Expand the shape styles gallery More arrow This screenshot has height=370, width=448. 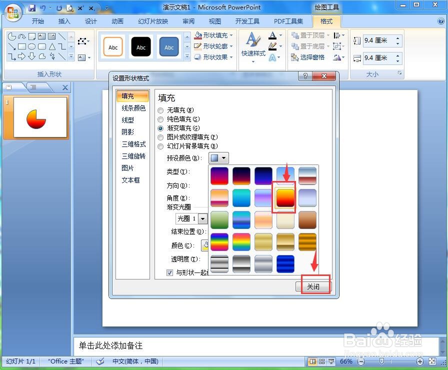click(187, 56)
